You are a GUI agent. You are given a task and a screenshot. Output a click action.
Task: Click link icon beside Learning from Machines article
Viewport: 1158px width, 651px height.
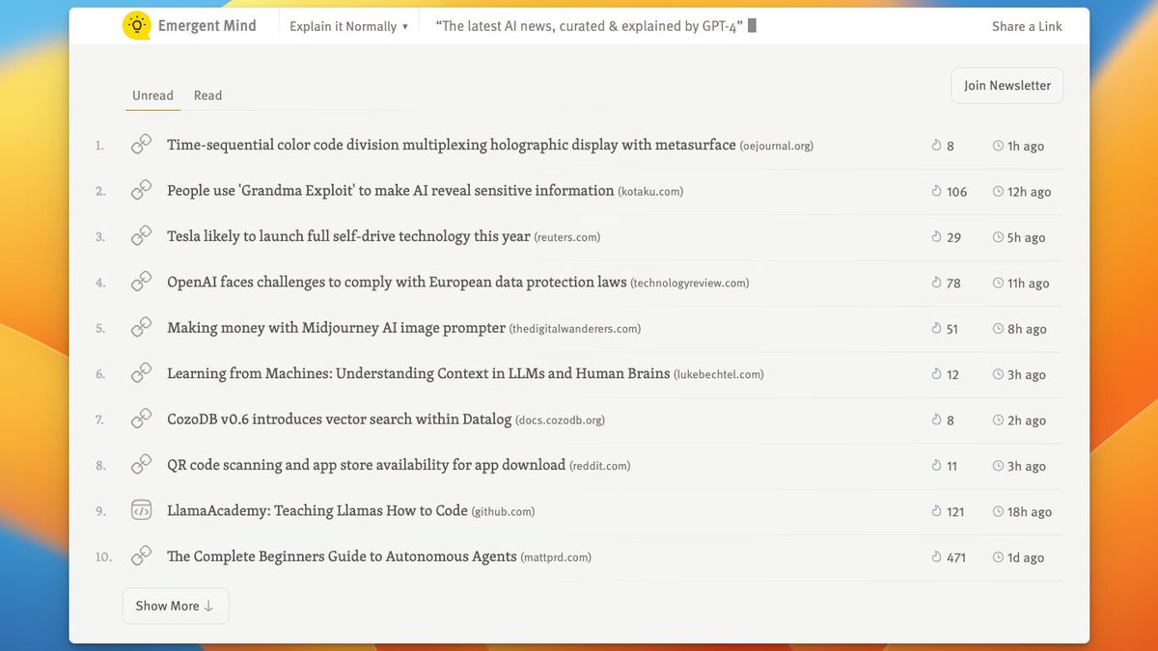[x=141, y=373]
